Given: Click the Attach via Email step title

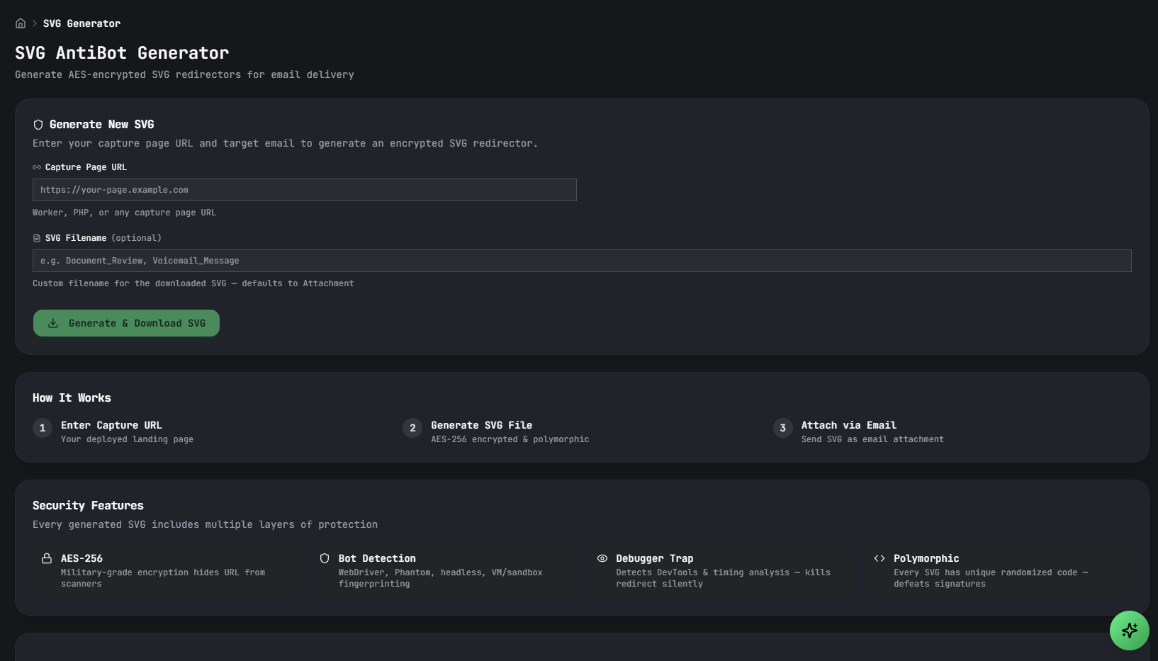Looking at the screenshot, I should (x=849, y=425).
